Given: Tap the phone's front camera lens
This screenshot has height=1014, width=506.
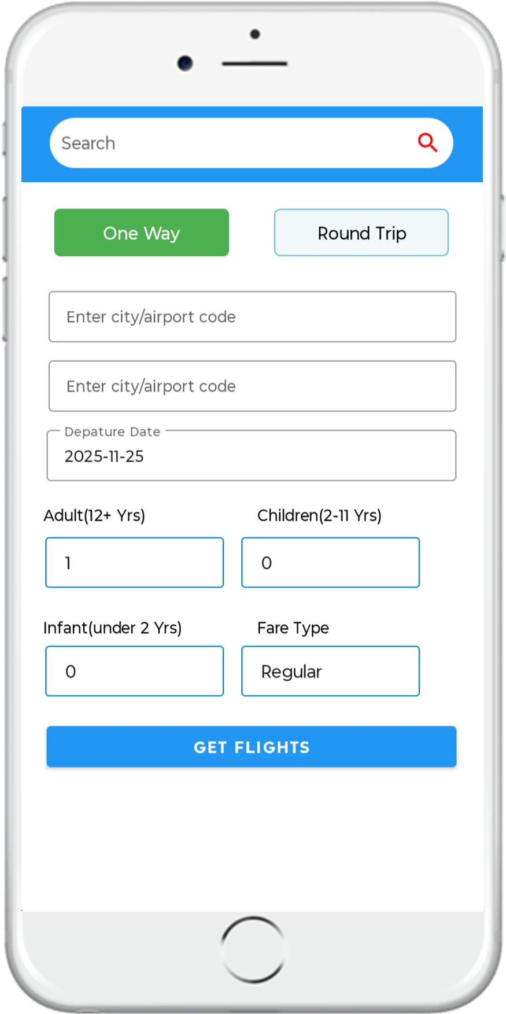Looking at the screenshot, I should click(185, 62).
